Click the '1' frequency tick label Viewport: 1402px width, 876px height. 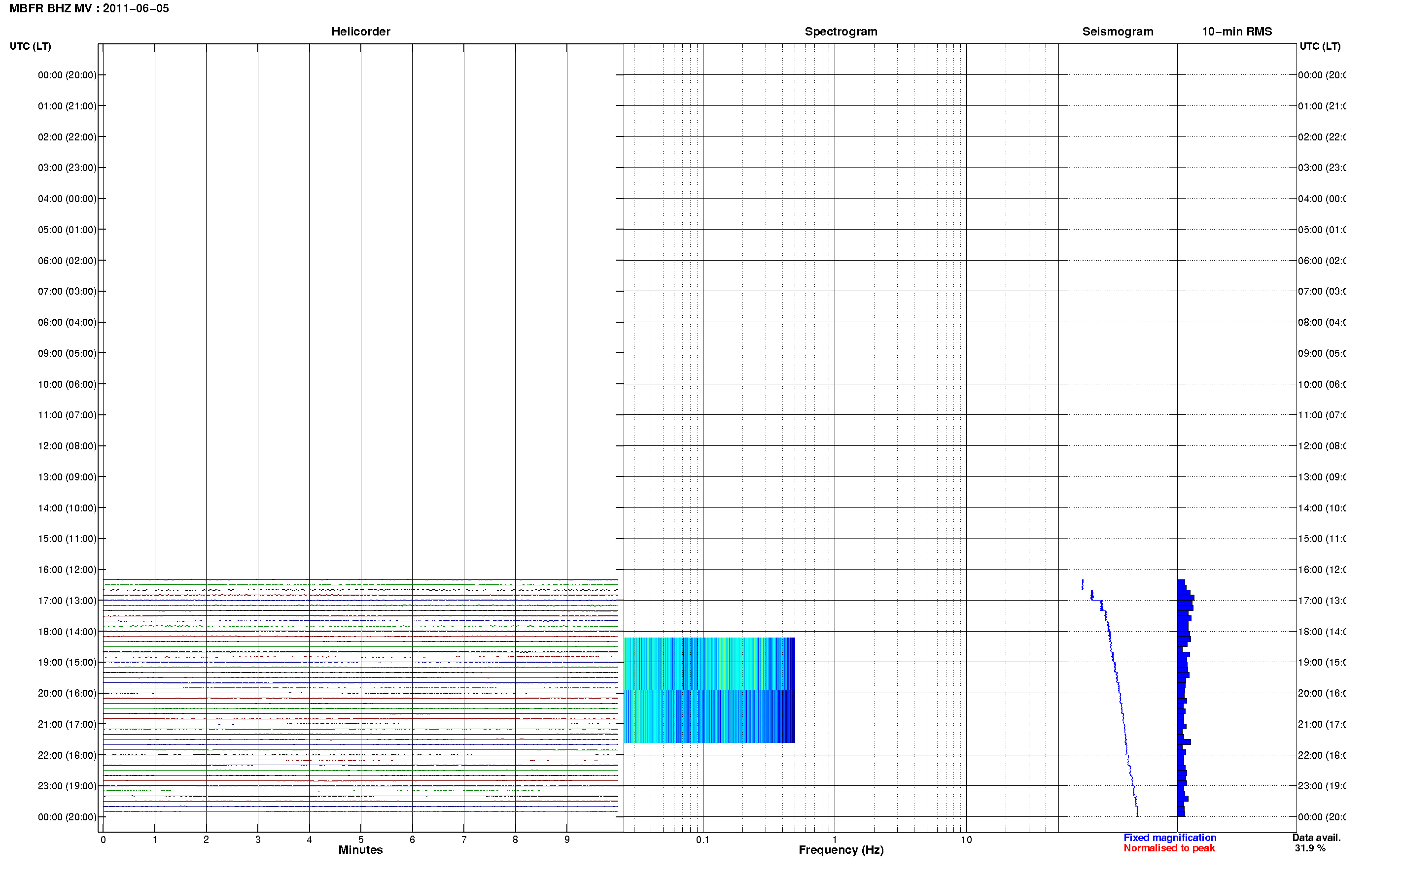pos(835,840)
